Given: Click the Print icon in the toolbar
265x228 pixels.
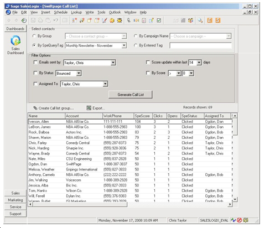Looking at the screenshot, I should tap(41, 20).
